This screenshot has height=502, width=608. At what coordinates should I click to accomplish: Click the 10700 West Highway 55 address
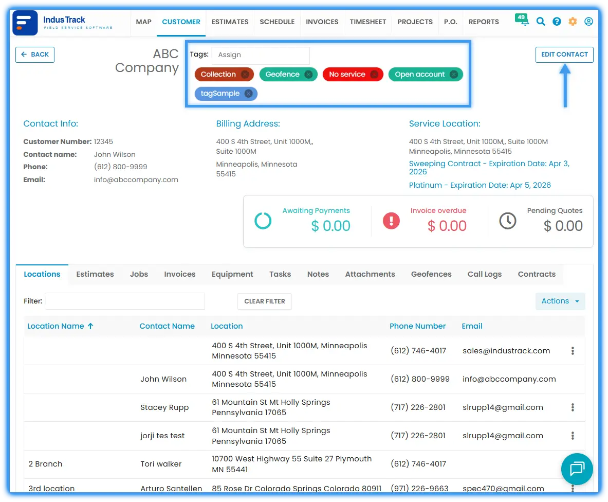coord(291,464)
